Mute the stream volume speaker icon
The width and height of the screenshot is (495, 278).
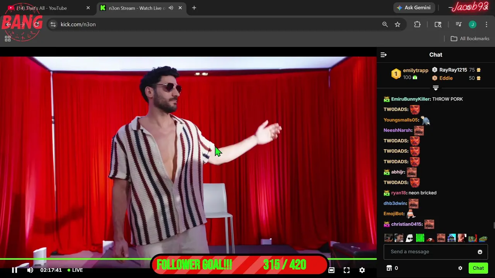30,270
